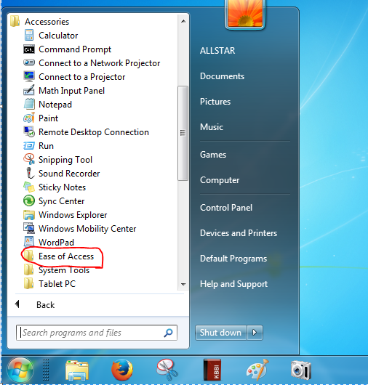The image size is (368, 385).
Task: Click the camera icon on the taskbar
Action: [301, 370]
